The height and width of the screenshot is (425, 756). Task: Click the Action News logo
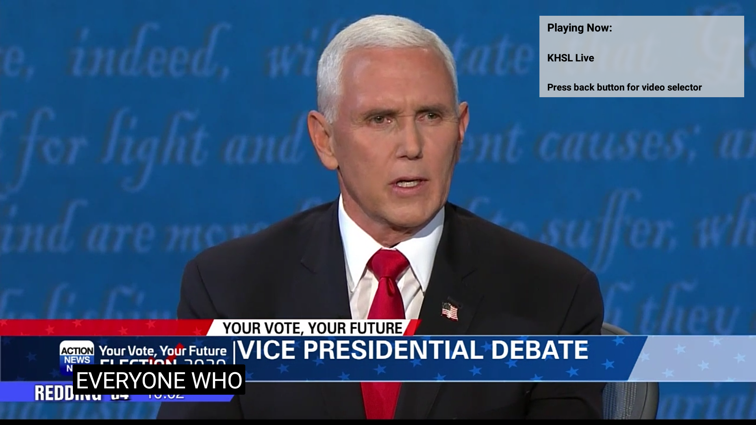[x=77, y=356]
